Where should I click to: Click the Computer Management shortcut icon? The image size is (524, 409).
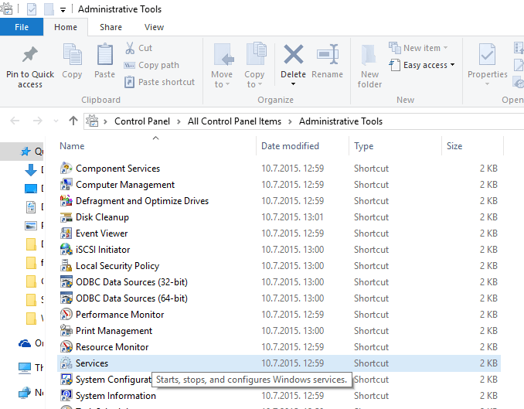click(66, 185)
